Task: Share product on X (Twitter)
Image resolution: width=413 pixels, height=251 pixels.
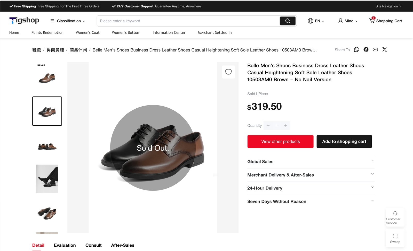Action: [385, 50]
